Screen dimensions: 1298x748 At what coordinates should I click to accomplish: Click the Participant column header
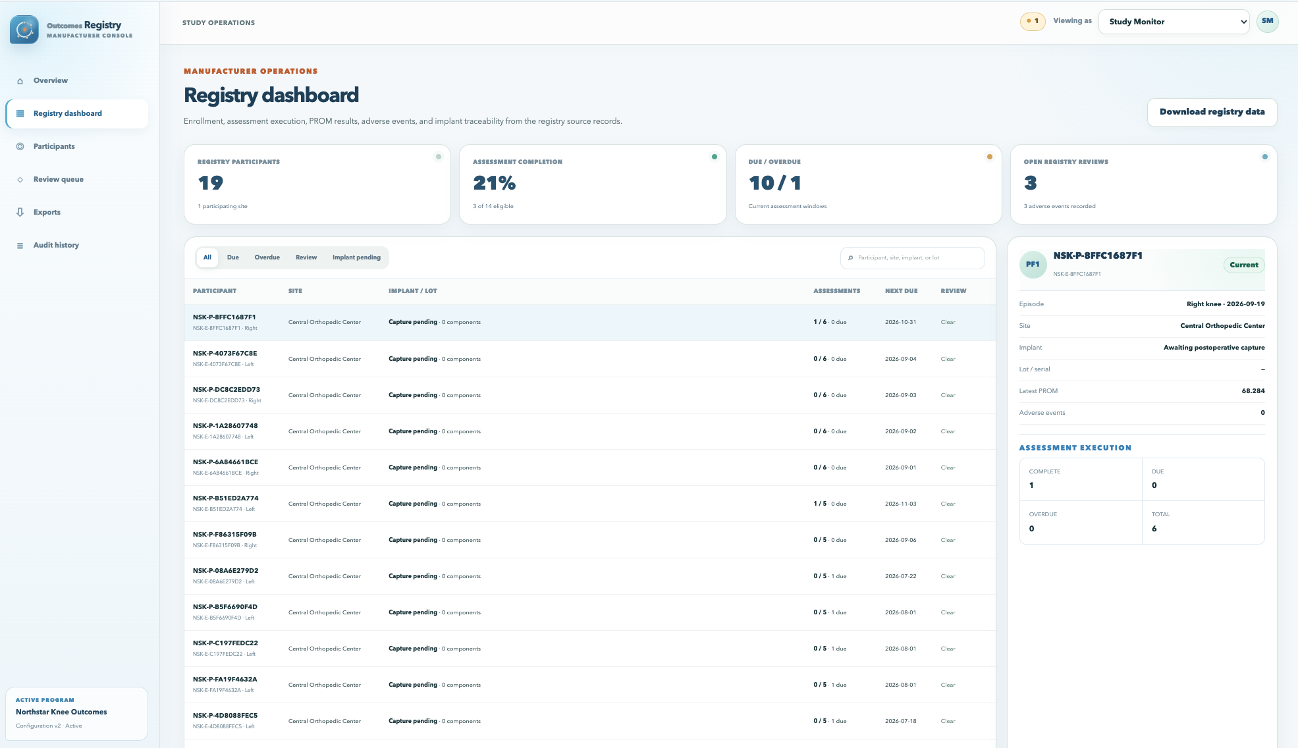tap(215, 291)
